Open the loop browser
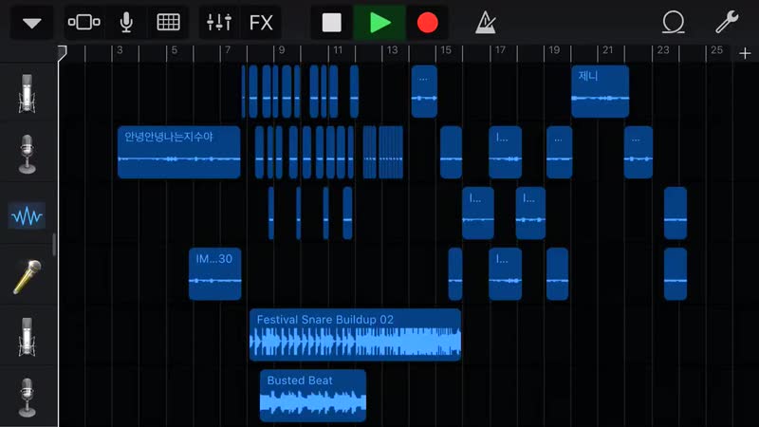Image resolution: width=759 pixels, height=427 pixels. tap(674, 23)
